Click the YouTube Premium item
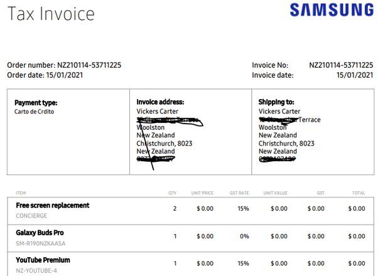The width and height of the screenshot is (378, 276). [43, 260]
